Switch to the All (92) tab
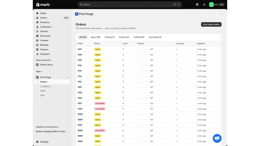This screenshot has height=146, width=260. 83,37
